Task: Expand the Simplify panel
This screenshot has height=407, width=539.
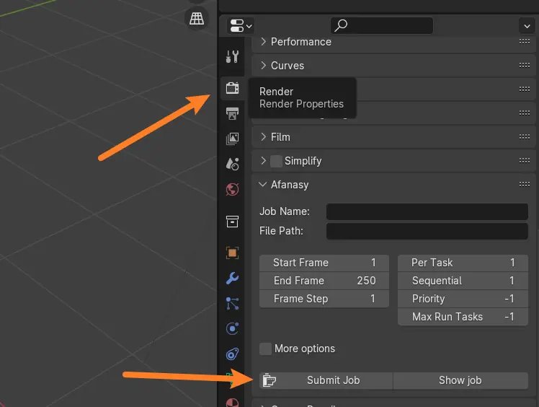Action: click(x=263, y=161)
